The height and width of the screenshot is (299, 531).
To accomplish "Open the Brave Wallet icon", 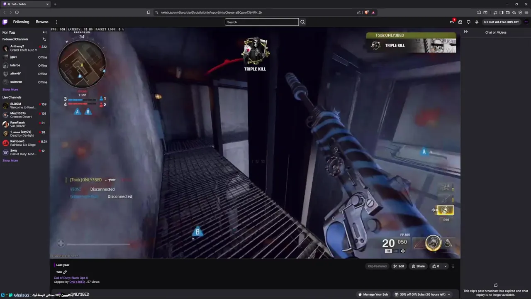I will [x=507, y=12].
